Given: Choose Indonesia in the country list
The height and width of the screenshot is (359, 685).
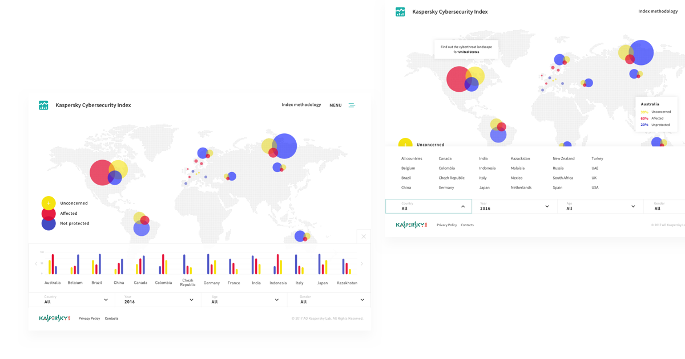Looking at the screenshot, I should click(x=487, y=168).
